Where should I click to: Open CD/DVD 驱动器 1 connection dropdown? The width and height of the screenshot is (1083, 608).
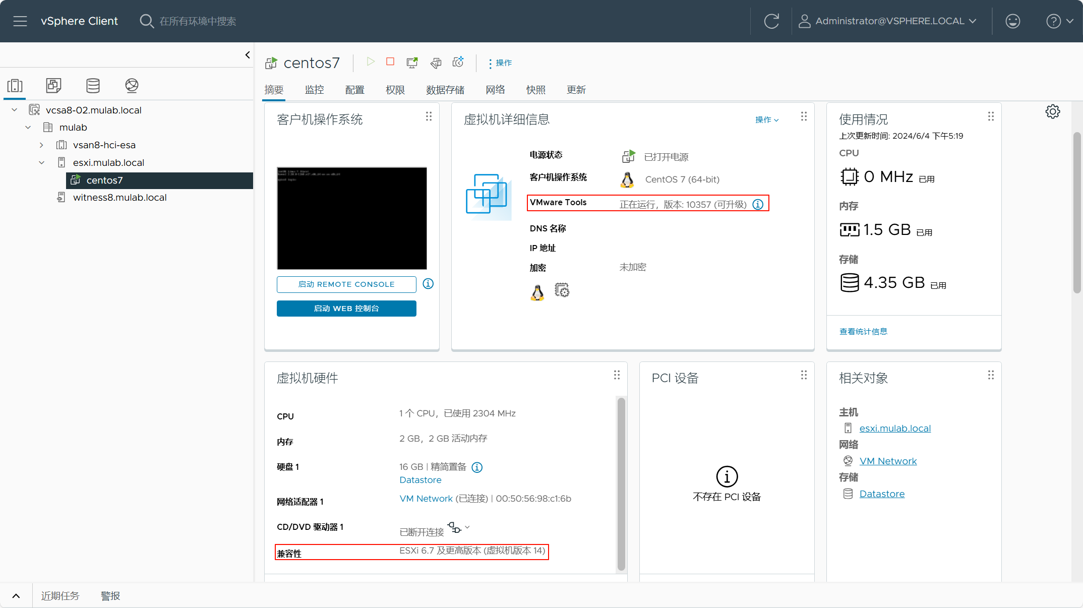458,528
